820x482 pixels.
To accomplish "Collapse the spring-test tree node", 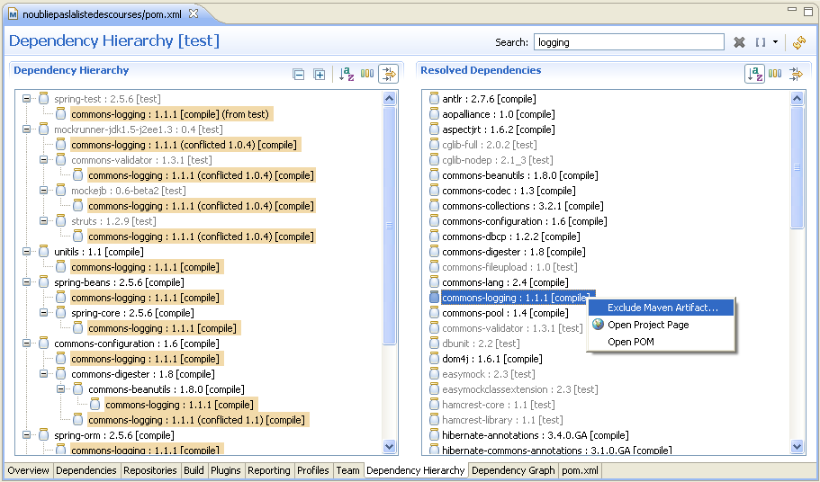I will [27, 99].
